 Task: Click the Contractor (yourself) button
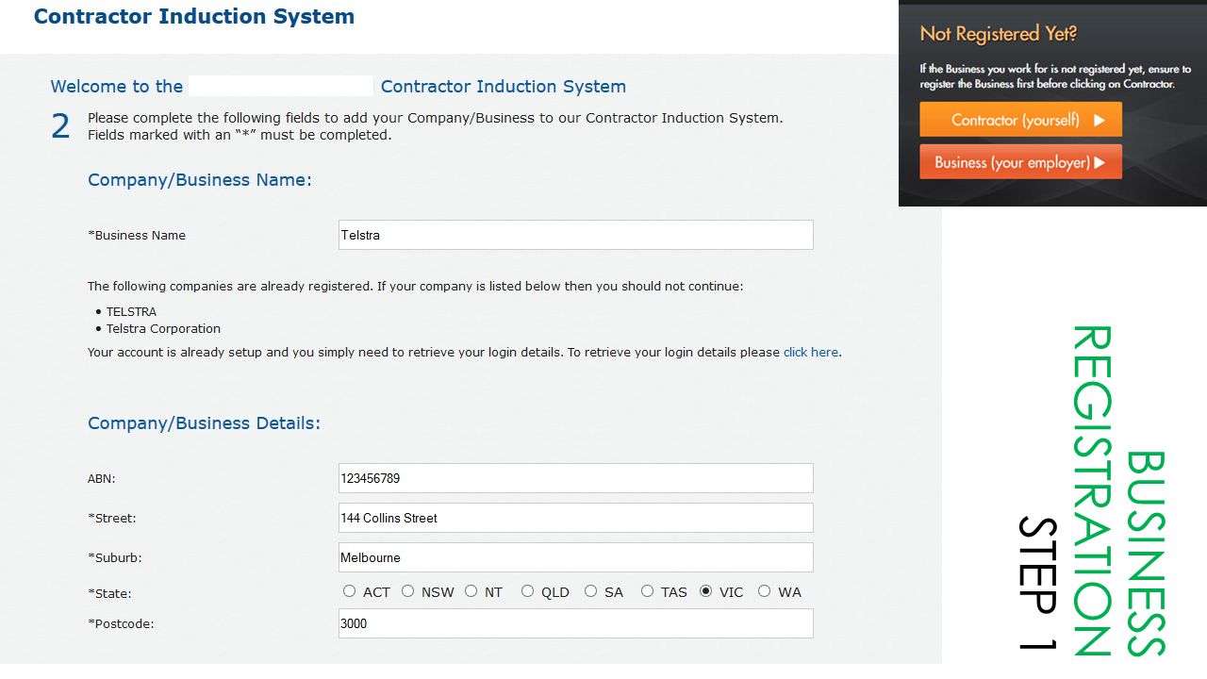[x=1021, y=120]
